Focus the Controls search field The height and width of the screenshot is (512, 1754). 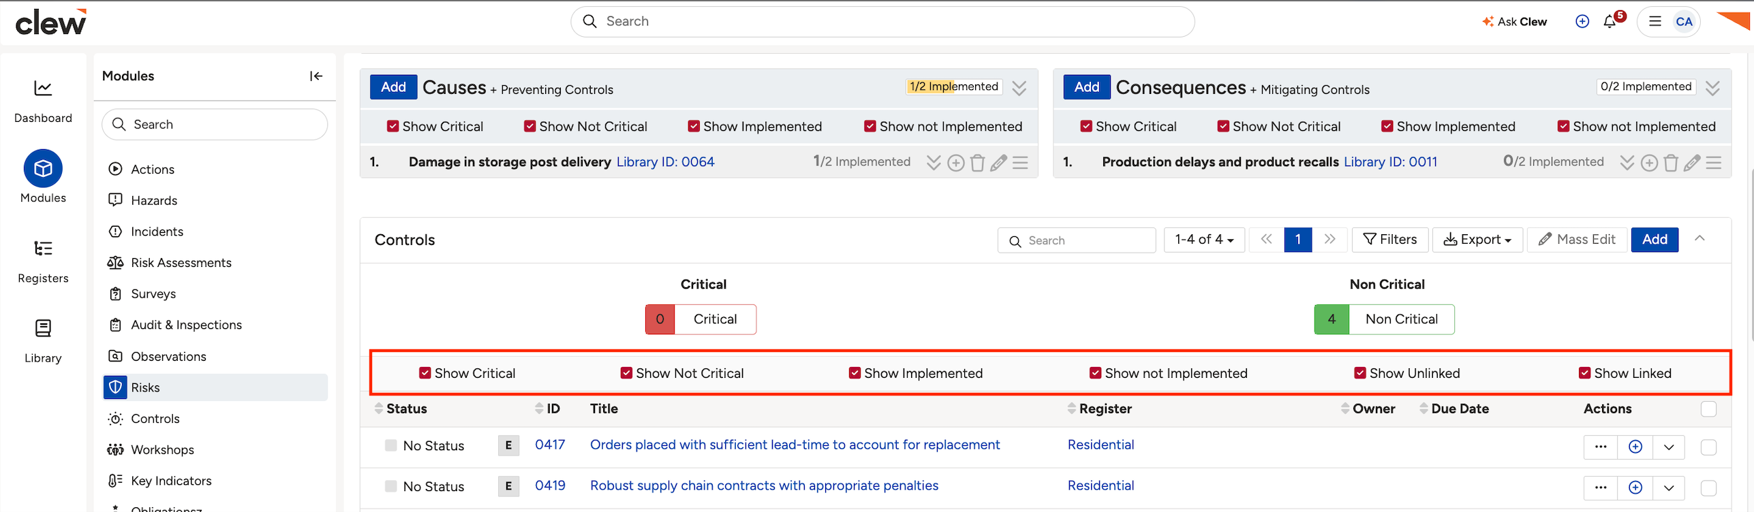(x=1077, y=240)
